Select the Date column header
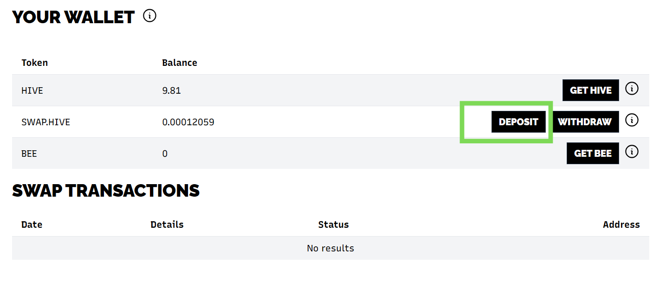Screen dimensions: 653x295 point(32,224)
